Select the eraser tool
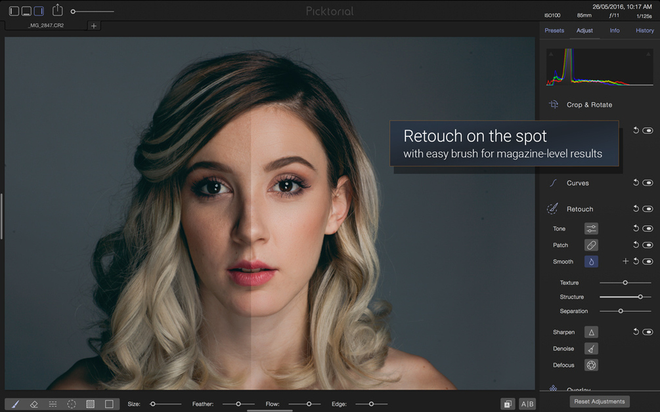 [34, 404]
